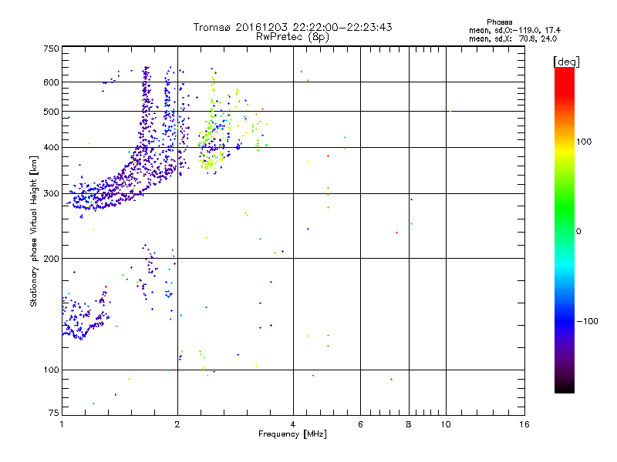The height and width of the screenshot is (462, 617).
Task: Click the x-axis tick label '2'
Action: (177, 424)
